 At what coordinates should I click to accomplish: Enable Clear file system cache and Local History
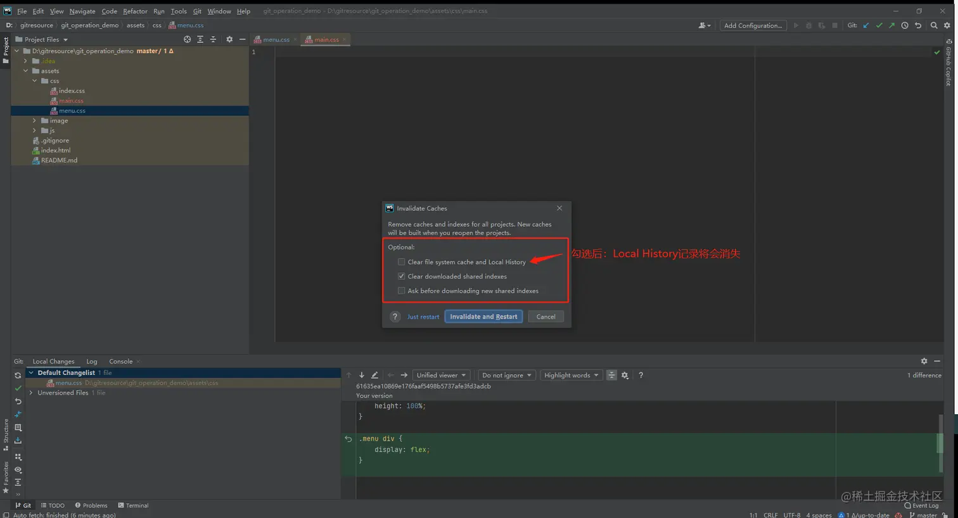(x=402, y=262)
